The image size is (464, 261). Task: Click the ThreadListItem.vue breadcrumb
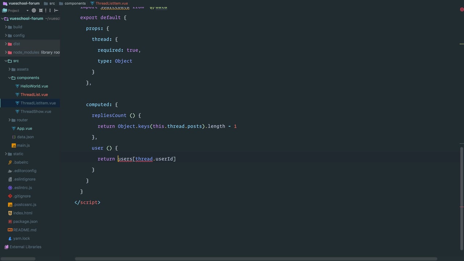(112, 3)
